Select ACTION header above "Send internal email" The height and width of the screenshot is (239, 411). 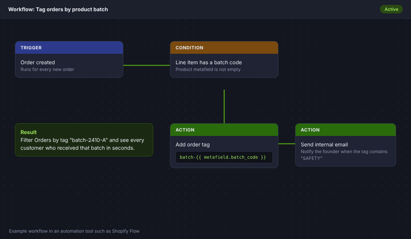345,130
